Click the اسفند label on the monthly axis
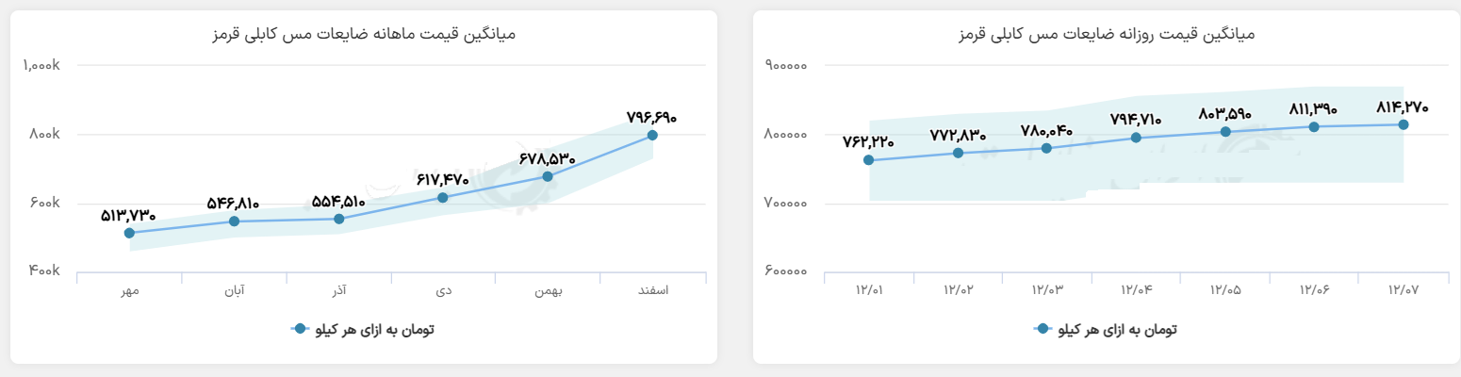The image size is (1461, 377). click(652, 290)
